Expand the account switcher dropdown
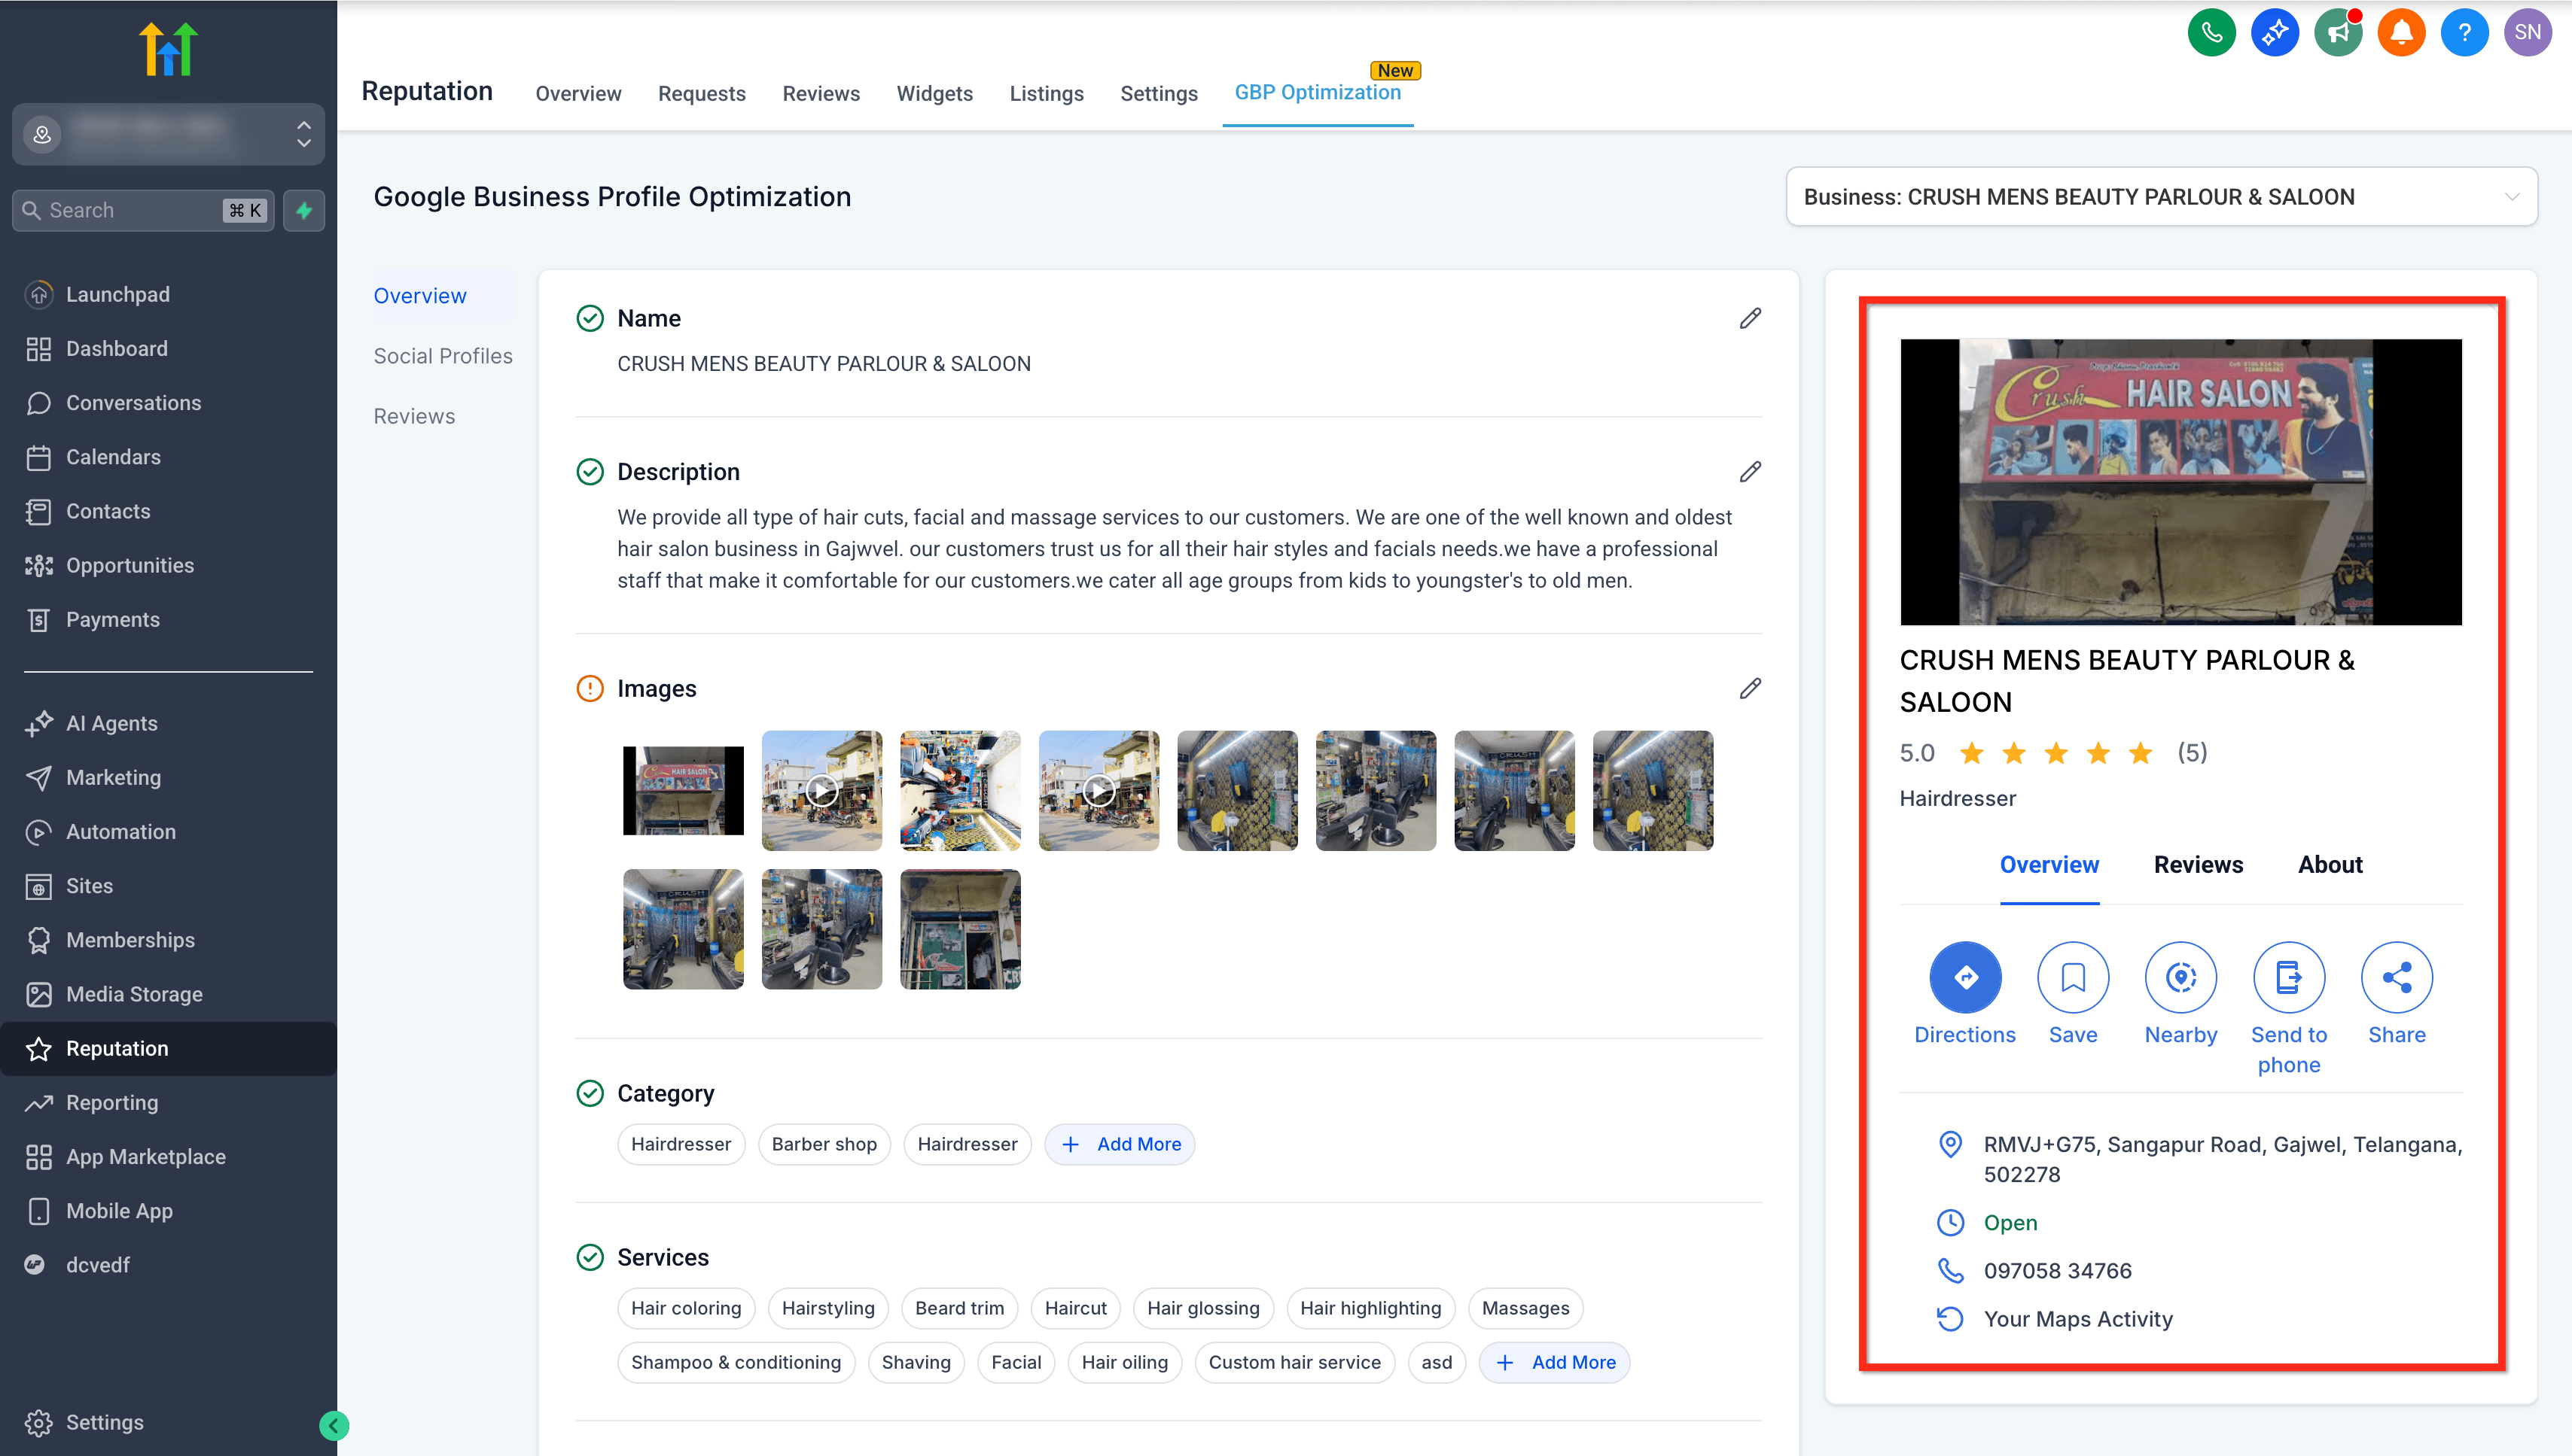The image size is (2572, 1456). (168, 134)
